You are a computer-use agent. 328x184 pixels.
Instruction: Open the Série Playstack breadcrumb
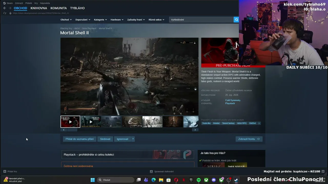pyautogui.click(x=89, y=28)
